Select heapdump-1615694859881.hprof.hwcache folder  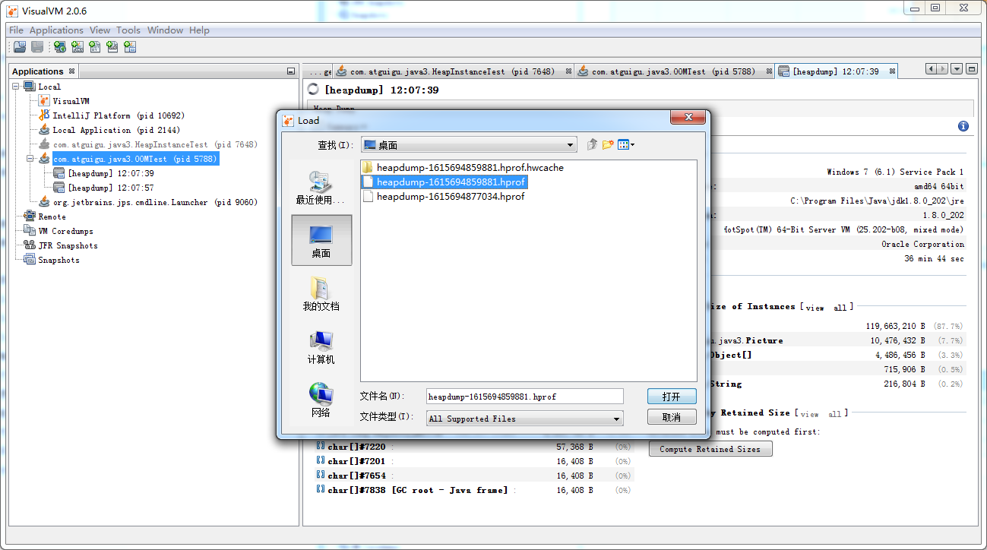[x=463, y=168]
